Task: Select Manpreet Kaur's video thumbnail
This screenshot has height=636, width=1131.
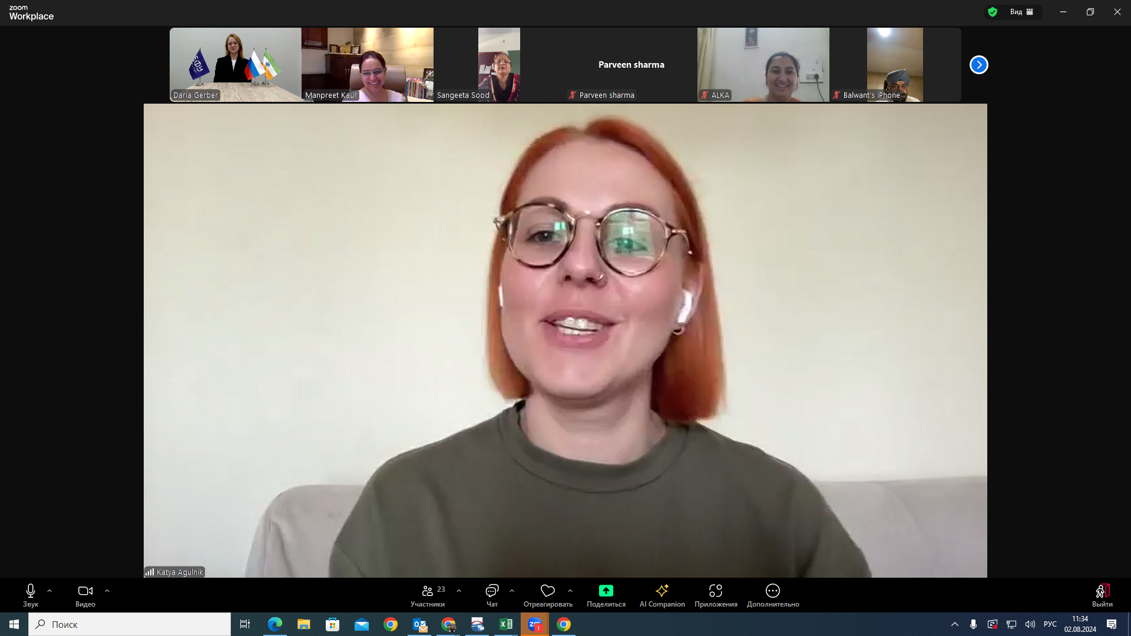Action: click(368, 65)
